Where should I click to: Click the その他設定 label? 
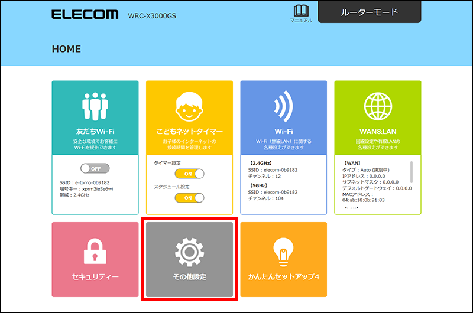click(189, 276)
